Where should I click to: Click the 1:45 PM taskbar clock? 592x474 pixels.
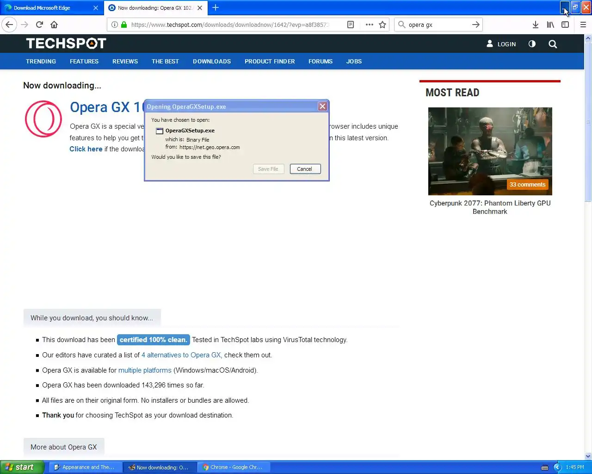click(575, 467)
